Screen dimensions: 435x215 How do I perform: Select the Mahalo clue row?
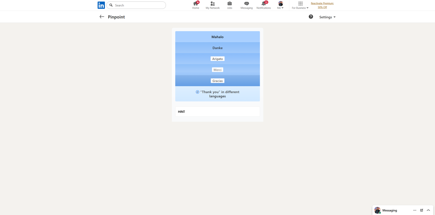[x=217, y=37]
